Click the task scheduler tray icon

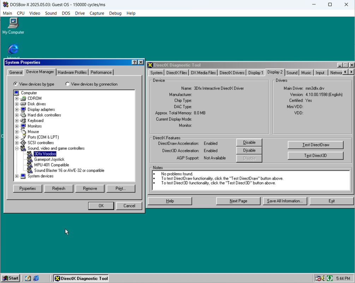(x=318, y=278)
